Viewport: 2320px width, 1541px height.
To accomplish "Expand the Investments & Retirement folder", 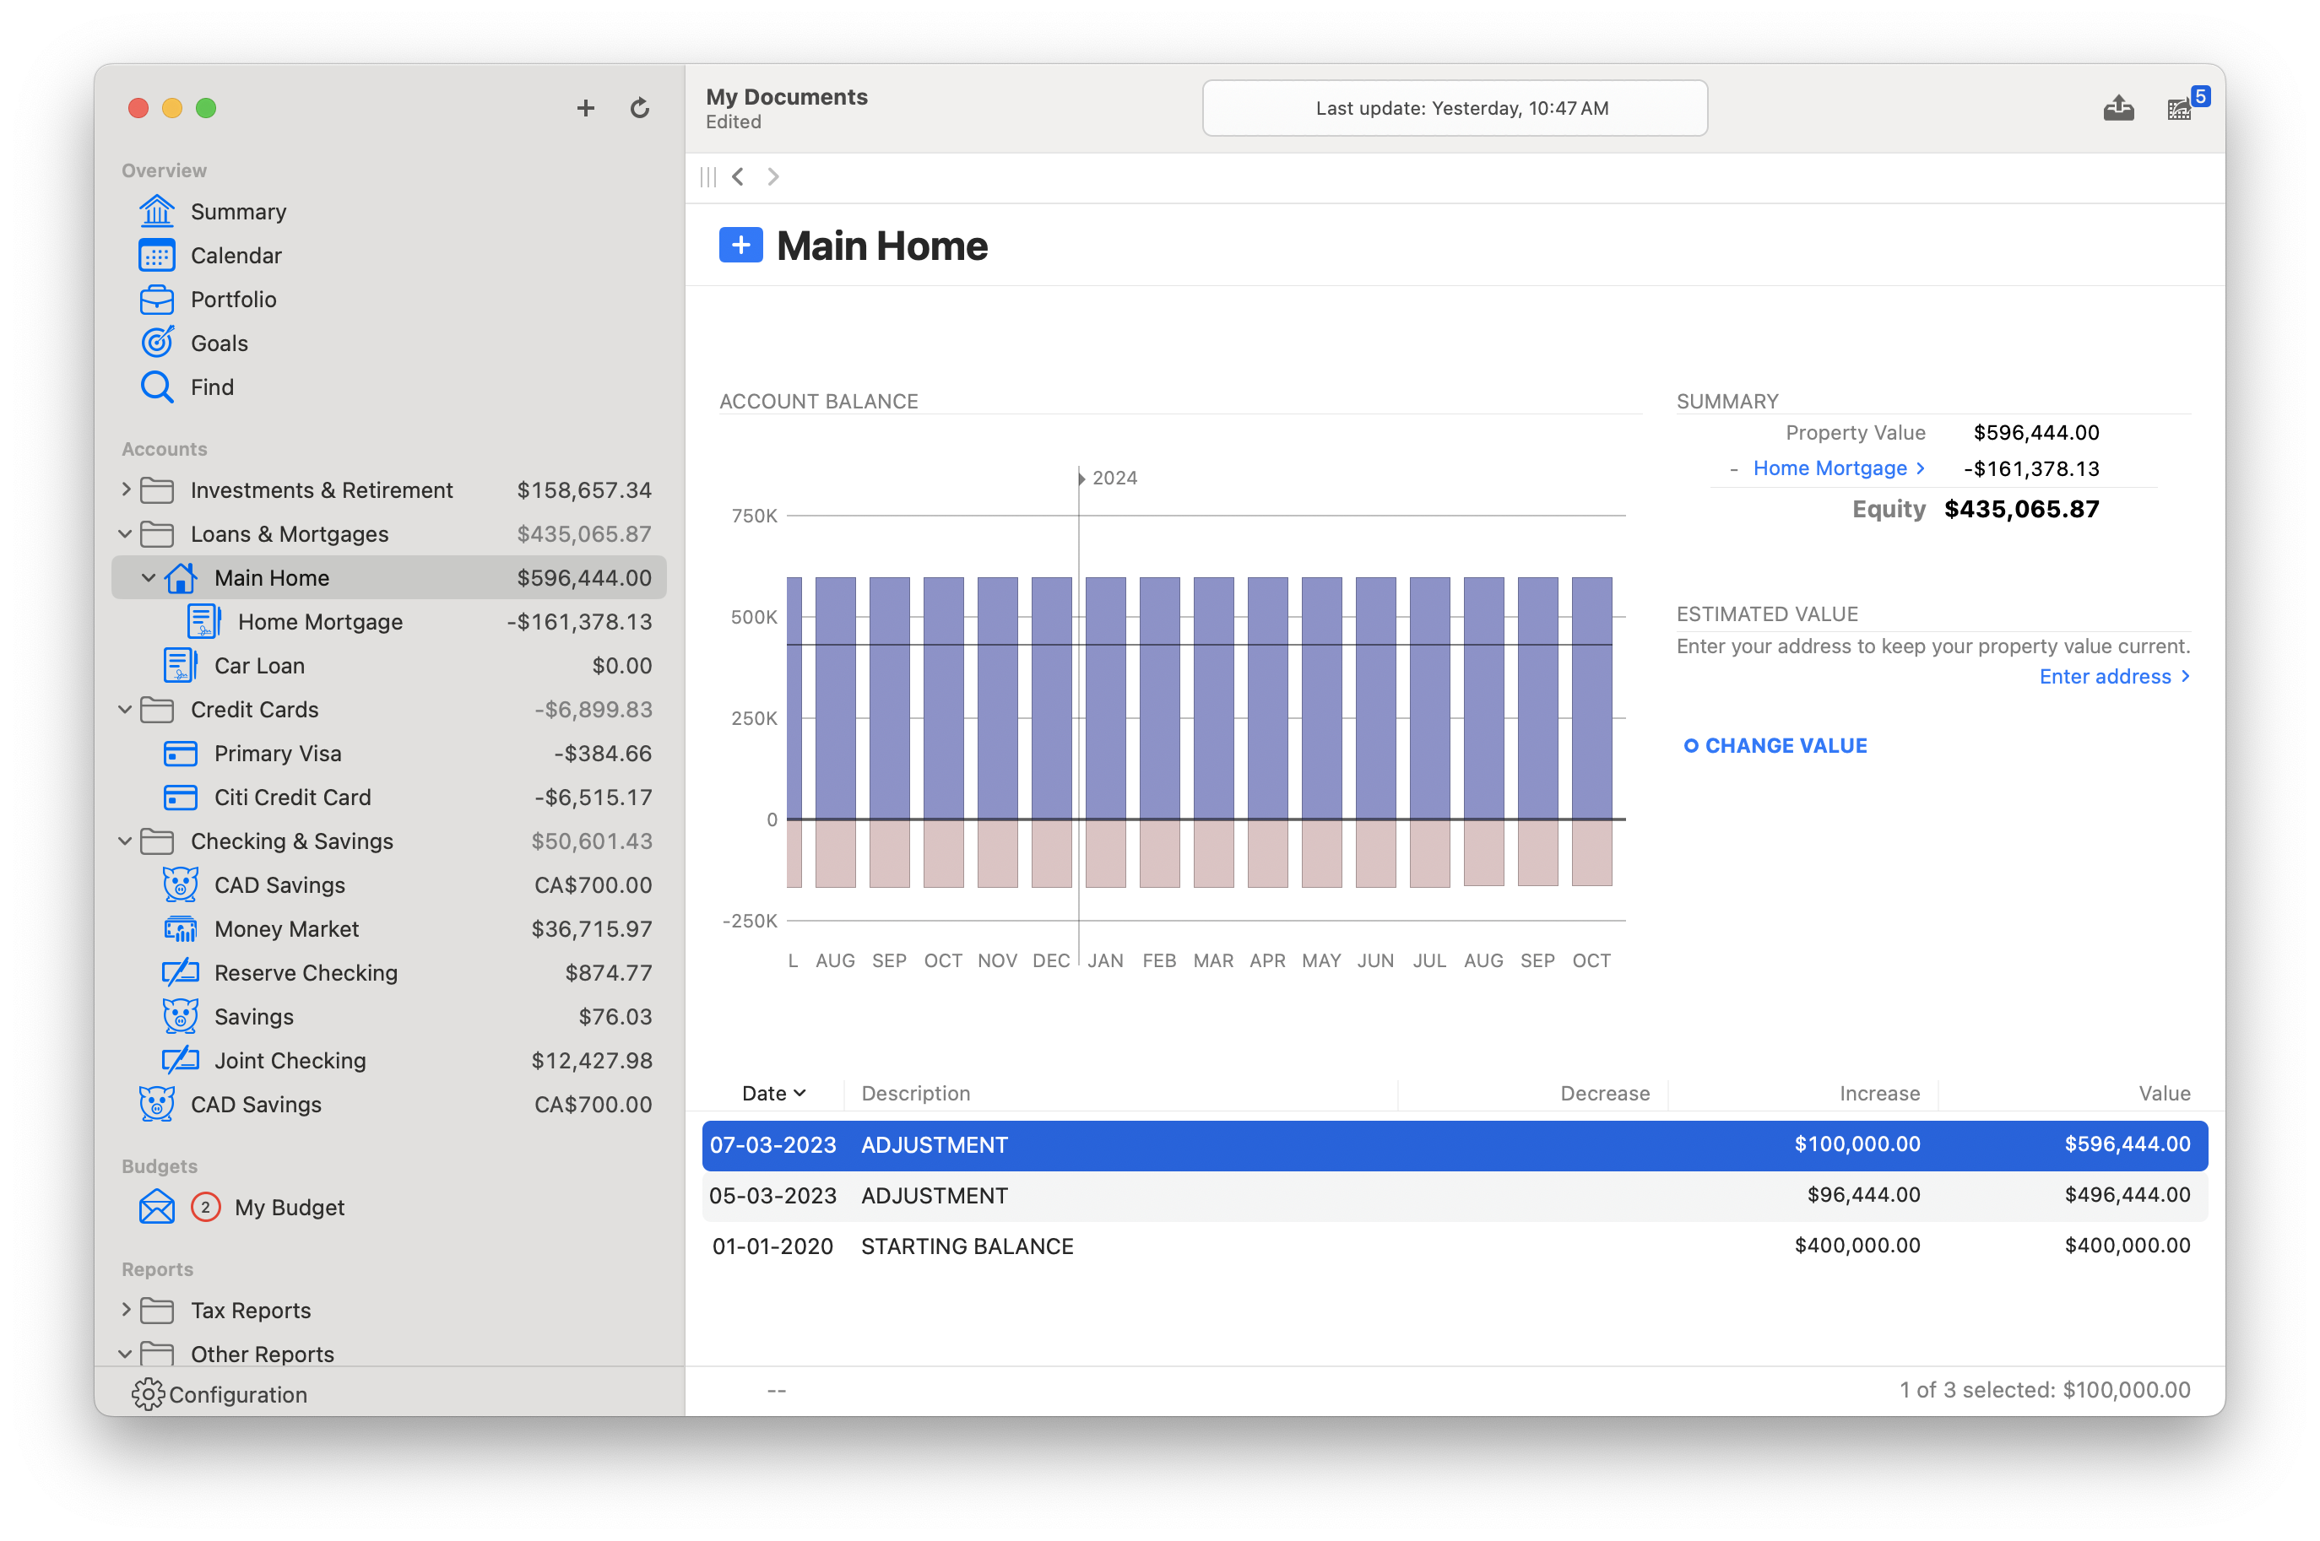I will coord(126,489).
